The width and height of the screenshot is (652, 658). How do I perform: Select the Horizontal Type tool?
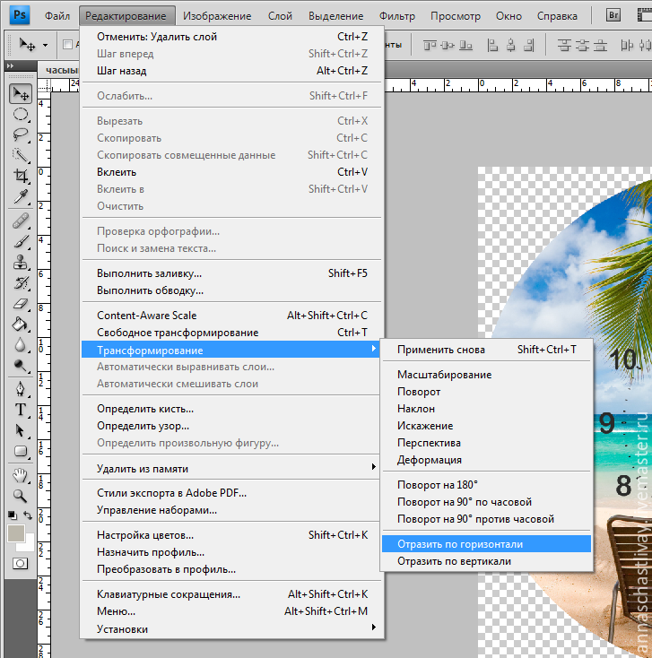(x=20, y=410)
